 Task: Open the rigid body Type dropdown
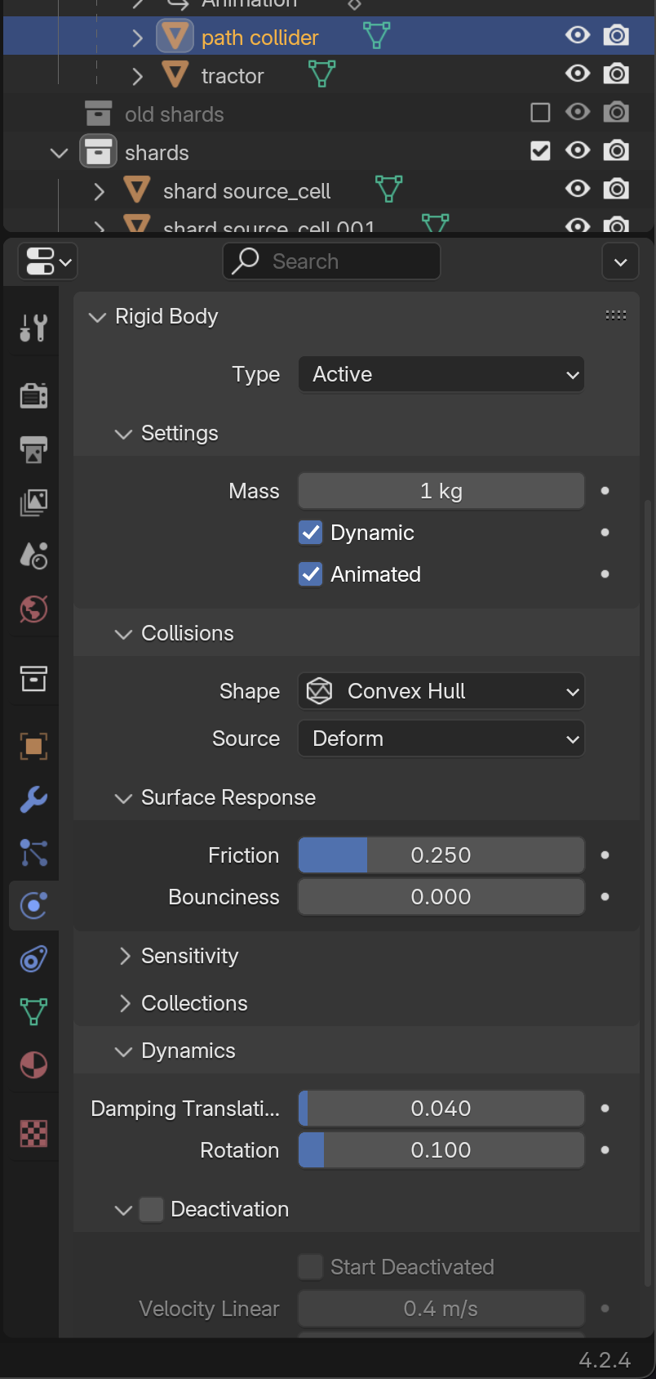tap(441, 374)
